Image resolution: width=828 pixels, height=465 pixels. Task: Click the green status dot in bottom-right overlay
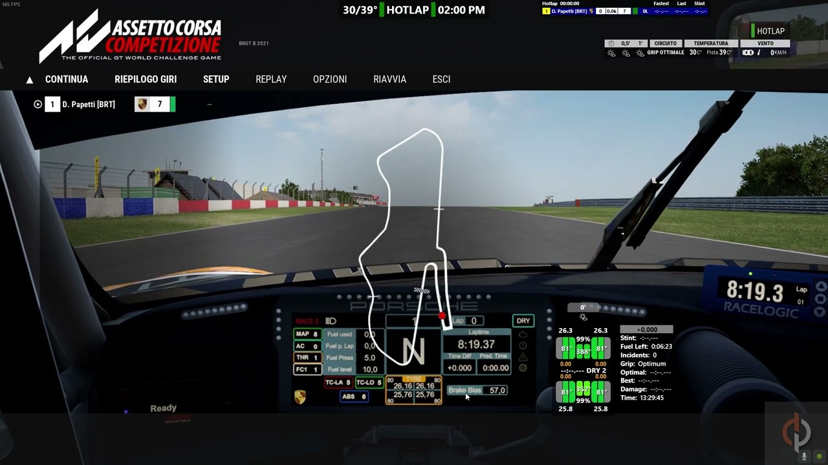coord(819,457)
